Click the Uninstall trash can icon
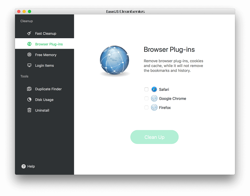250x196 pixels. tap(29, 110)
